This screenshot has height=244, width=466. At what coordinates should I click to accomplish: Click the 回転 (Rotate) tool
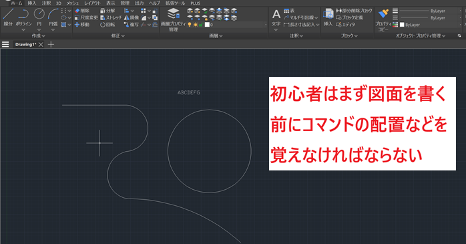[x=107, y=24]
